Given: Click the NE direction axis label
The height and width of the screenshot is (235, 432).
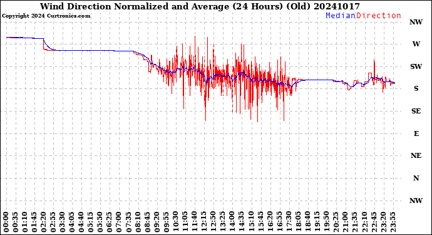Looking at the screenshot, I should [x=416, y=156].
